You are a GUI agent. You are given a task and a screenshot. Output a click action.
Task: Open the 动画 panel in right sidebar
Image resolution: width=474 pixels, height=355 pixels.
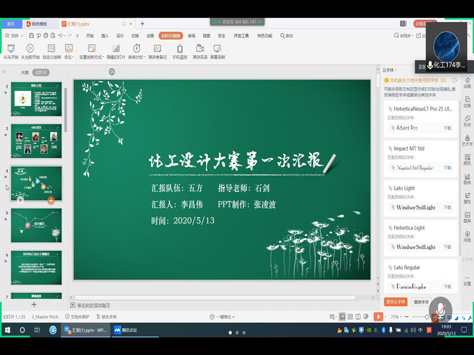[467, 82]
